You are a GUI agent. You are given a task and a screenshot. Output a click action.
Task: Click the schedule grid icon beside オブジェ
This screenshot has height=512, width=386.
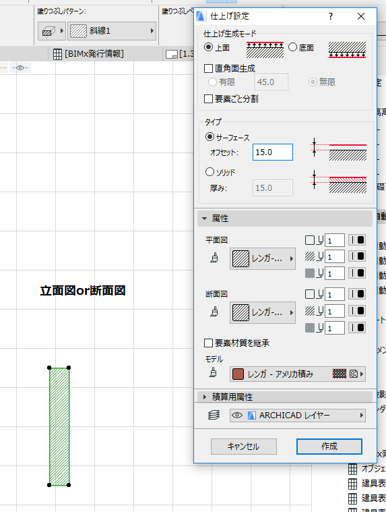coord(352,469)
